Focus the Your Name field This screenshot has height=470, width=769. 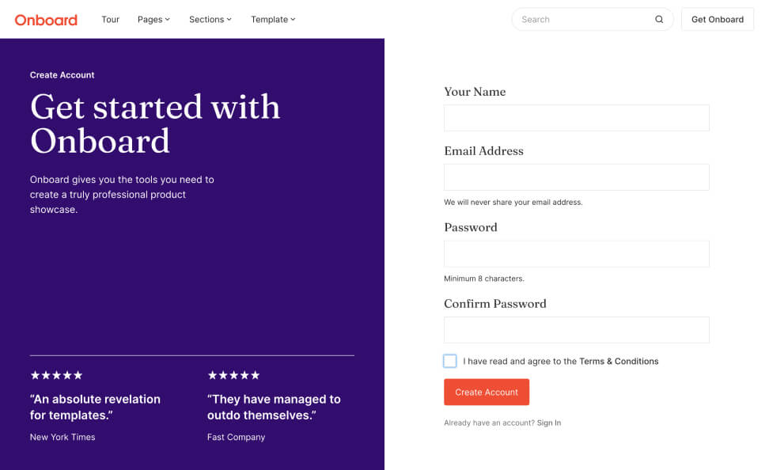576,118
